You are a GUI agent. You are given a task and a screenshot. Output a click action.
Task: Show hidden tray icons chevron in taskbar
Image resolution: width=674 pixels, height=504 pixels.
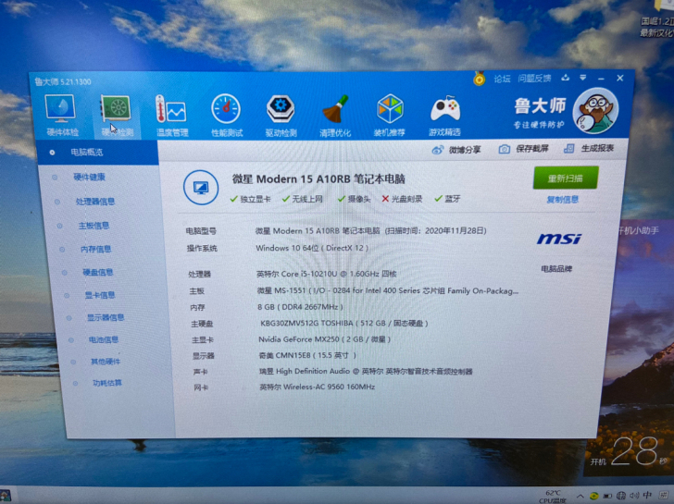pyautogui.click(x=580, y=497)
